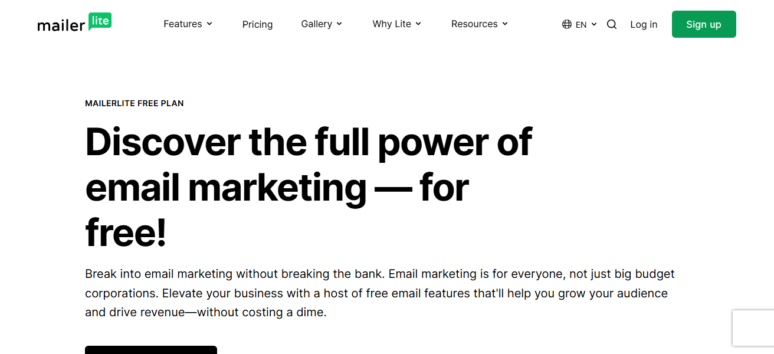Screen dimensions: 774x354
Task: Click the chevron next to EN
Action: [x=594, y=24]
